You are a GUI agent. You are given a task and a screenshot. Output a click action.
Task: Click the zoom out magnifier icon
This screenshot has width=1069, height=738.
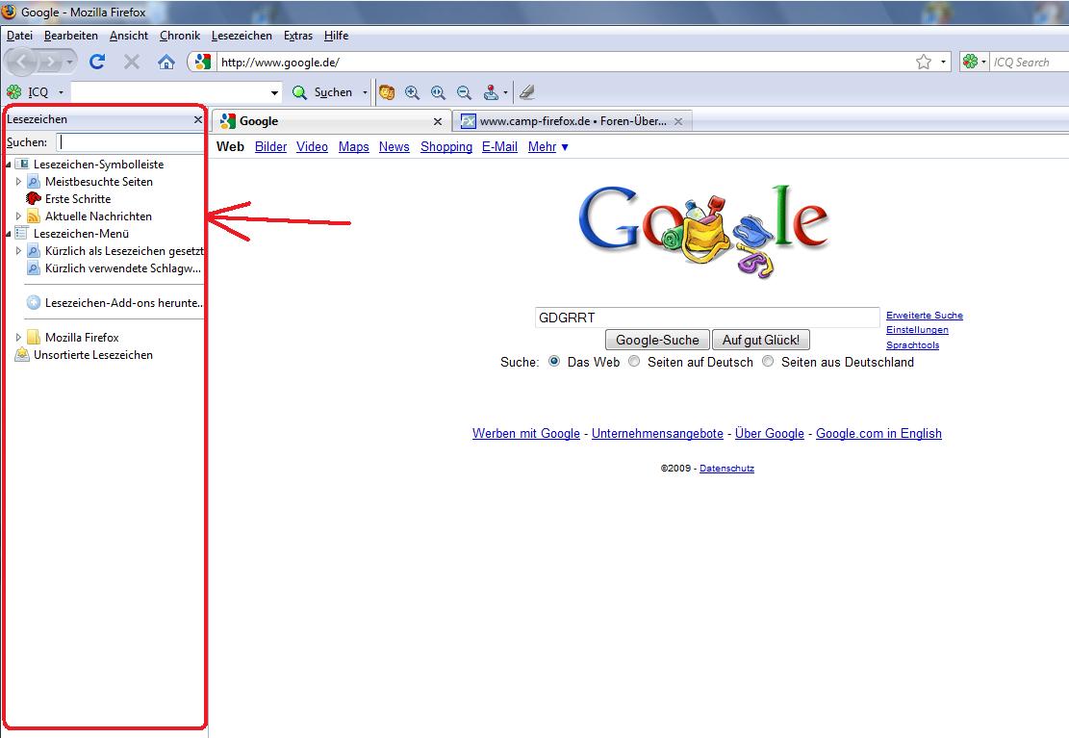[x=464, y=92]
